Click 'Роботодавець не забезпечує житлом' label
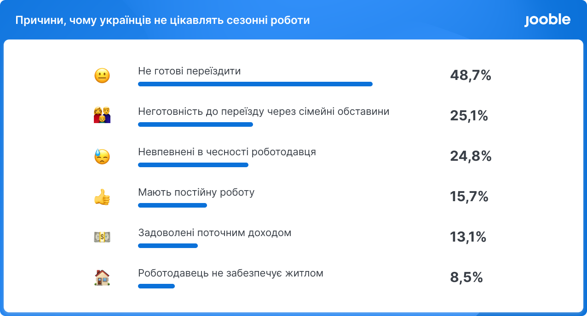The height and width of the screenshot is (316, 587). [230, 273]
